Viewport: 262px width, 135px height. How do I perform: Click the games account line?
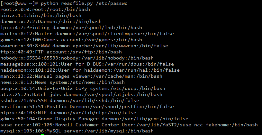pyautogui.click(x=71, y=40)
